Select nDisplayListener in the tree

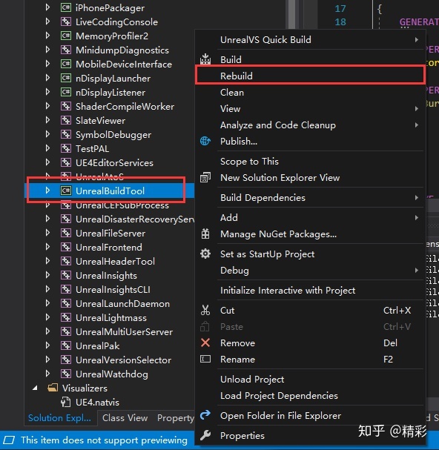click(110, 93)
